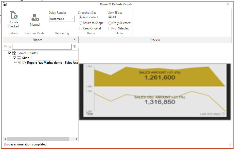
Task: Uncheck the Slide 1 checkbox
Action: tap(14, 58)
